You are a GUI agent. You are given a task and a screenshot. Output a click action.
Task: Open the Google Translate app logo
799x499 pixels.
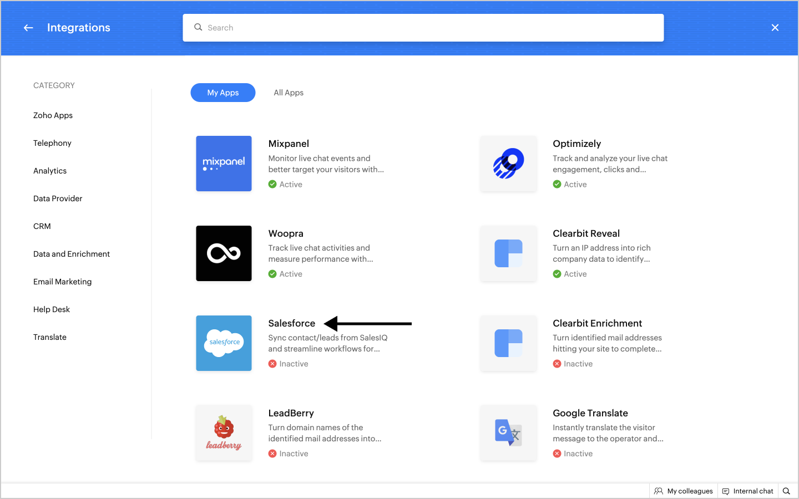coord(508,433)
